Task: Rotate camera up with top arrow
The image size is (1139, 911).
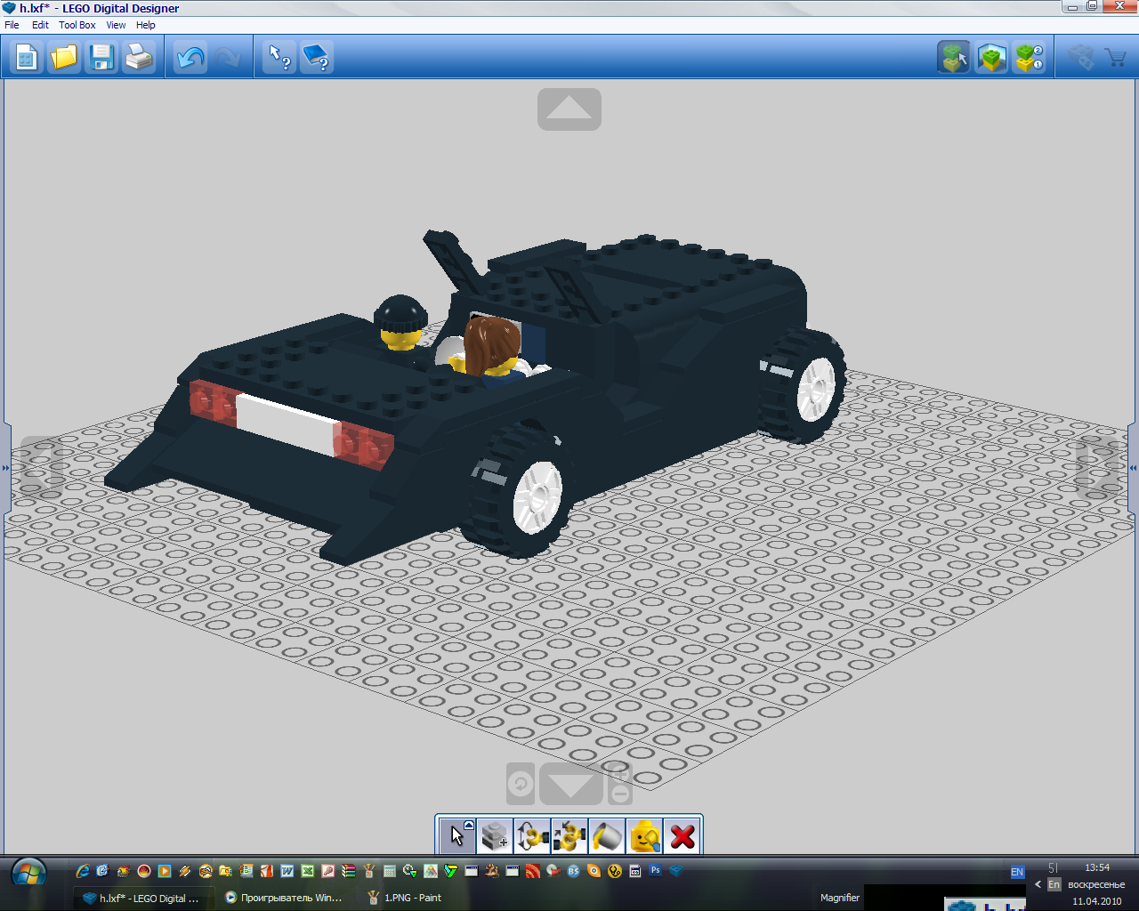Action: pyautogui.click(x=569, y=109)
